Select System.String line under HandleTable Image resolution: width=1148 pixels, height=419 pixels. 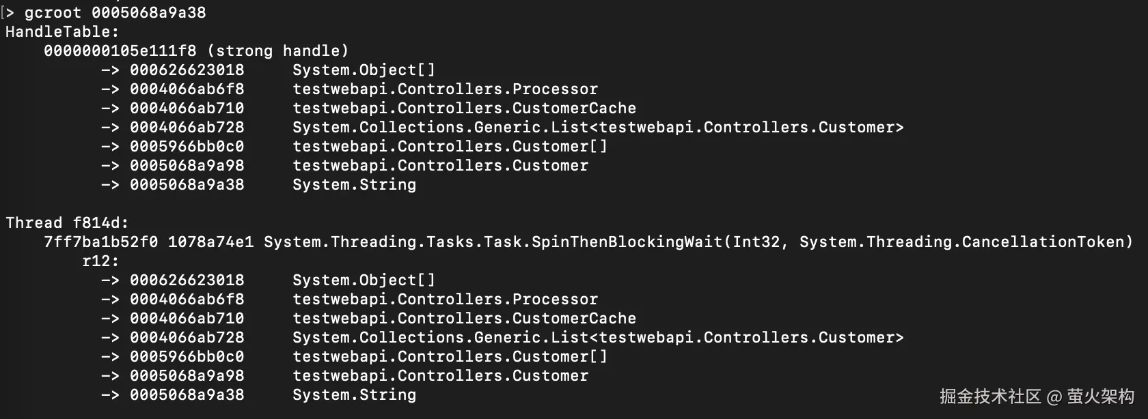pos(354,184)
